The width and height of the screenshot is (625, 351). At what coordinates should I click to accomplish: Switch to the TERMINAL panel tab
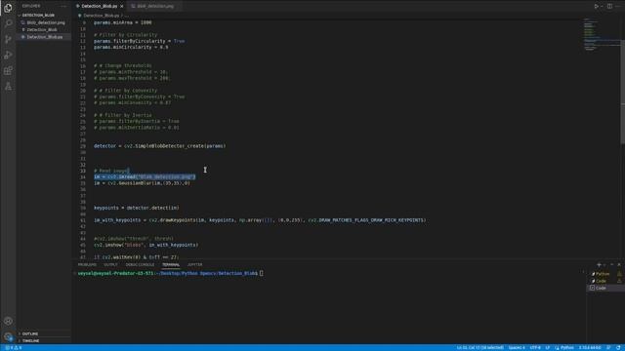click(x=171, y=264)
